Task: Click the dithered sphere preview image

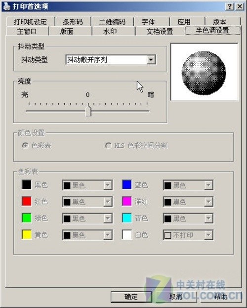Action: click(204, 72)
